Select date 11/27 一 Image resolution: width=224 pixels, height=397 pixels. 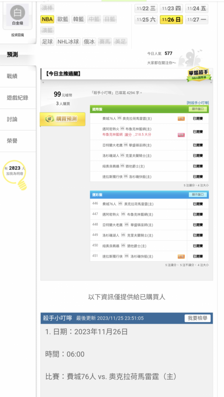click(x=197, y=19)
